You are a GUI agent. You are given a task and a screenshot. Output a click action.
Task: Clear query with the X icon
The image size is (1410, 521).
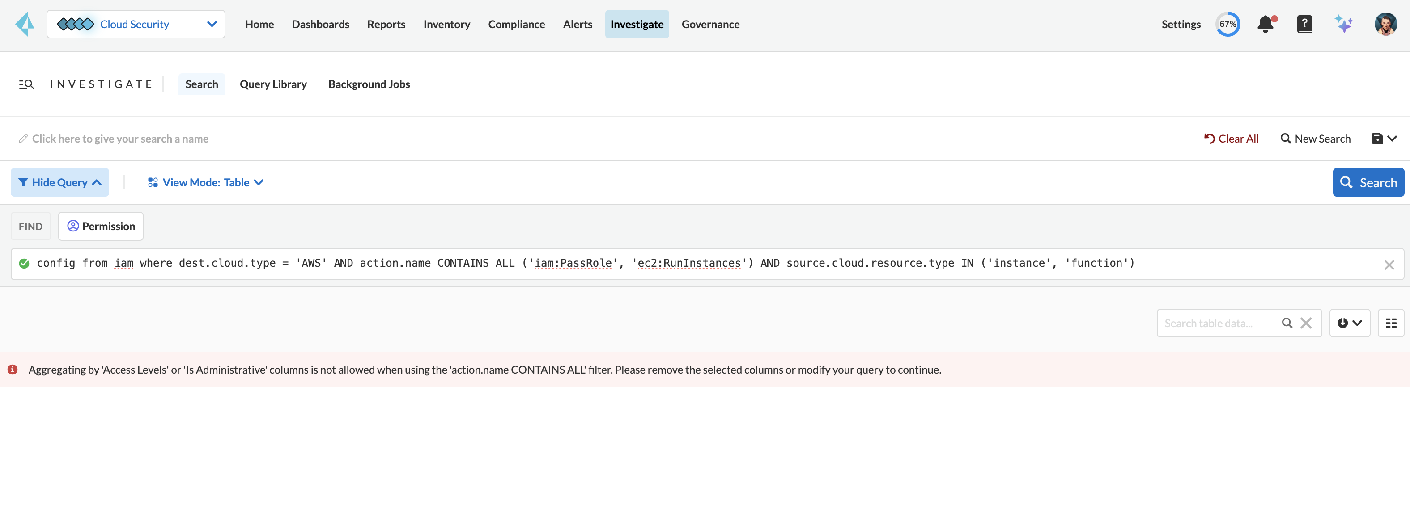(x=1389, y=265)
